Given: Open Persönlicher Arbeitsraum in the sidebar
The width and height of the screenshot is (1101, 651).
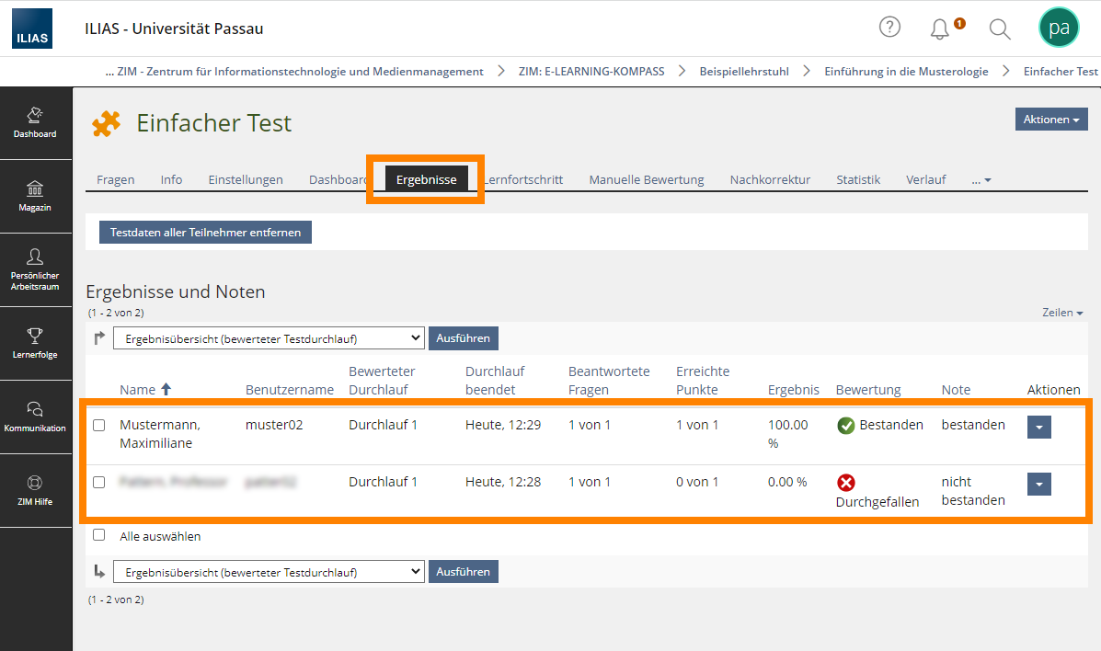Looking at the screenshot, I should [x=35, y=270].
